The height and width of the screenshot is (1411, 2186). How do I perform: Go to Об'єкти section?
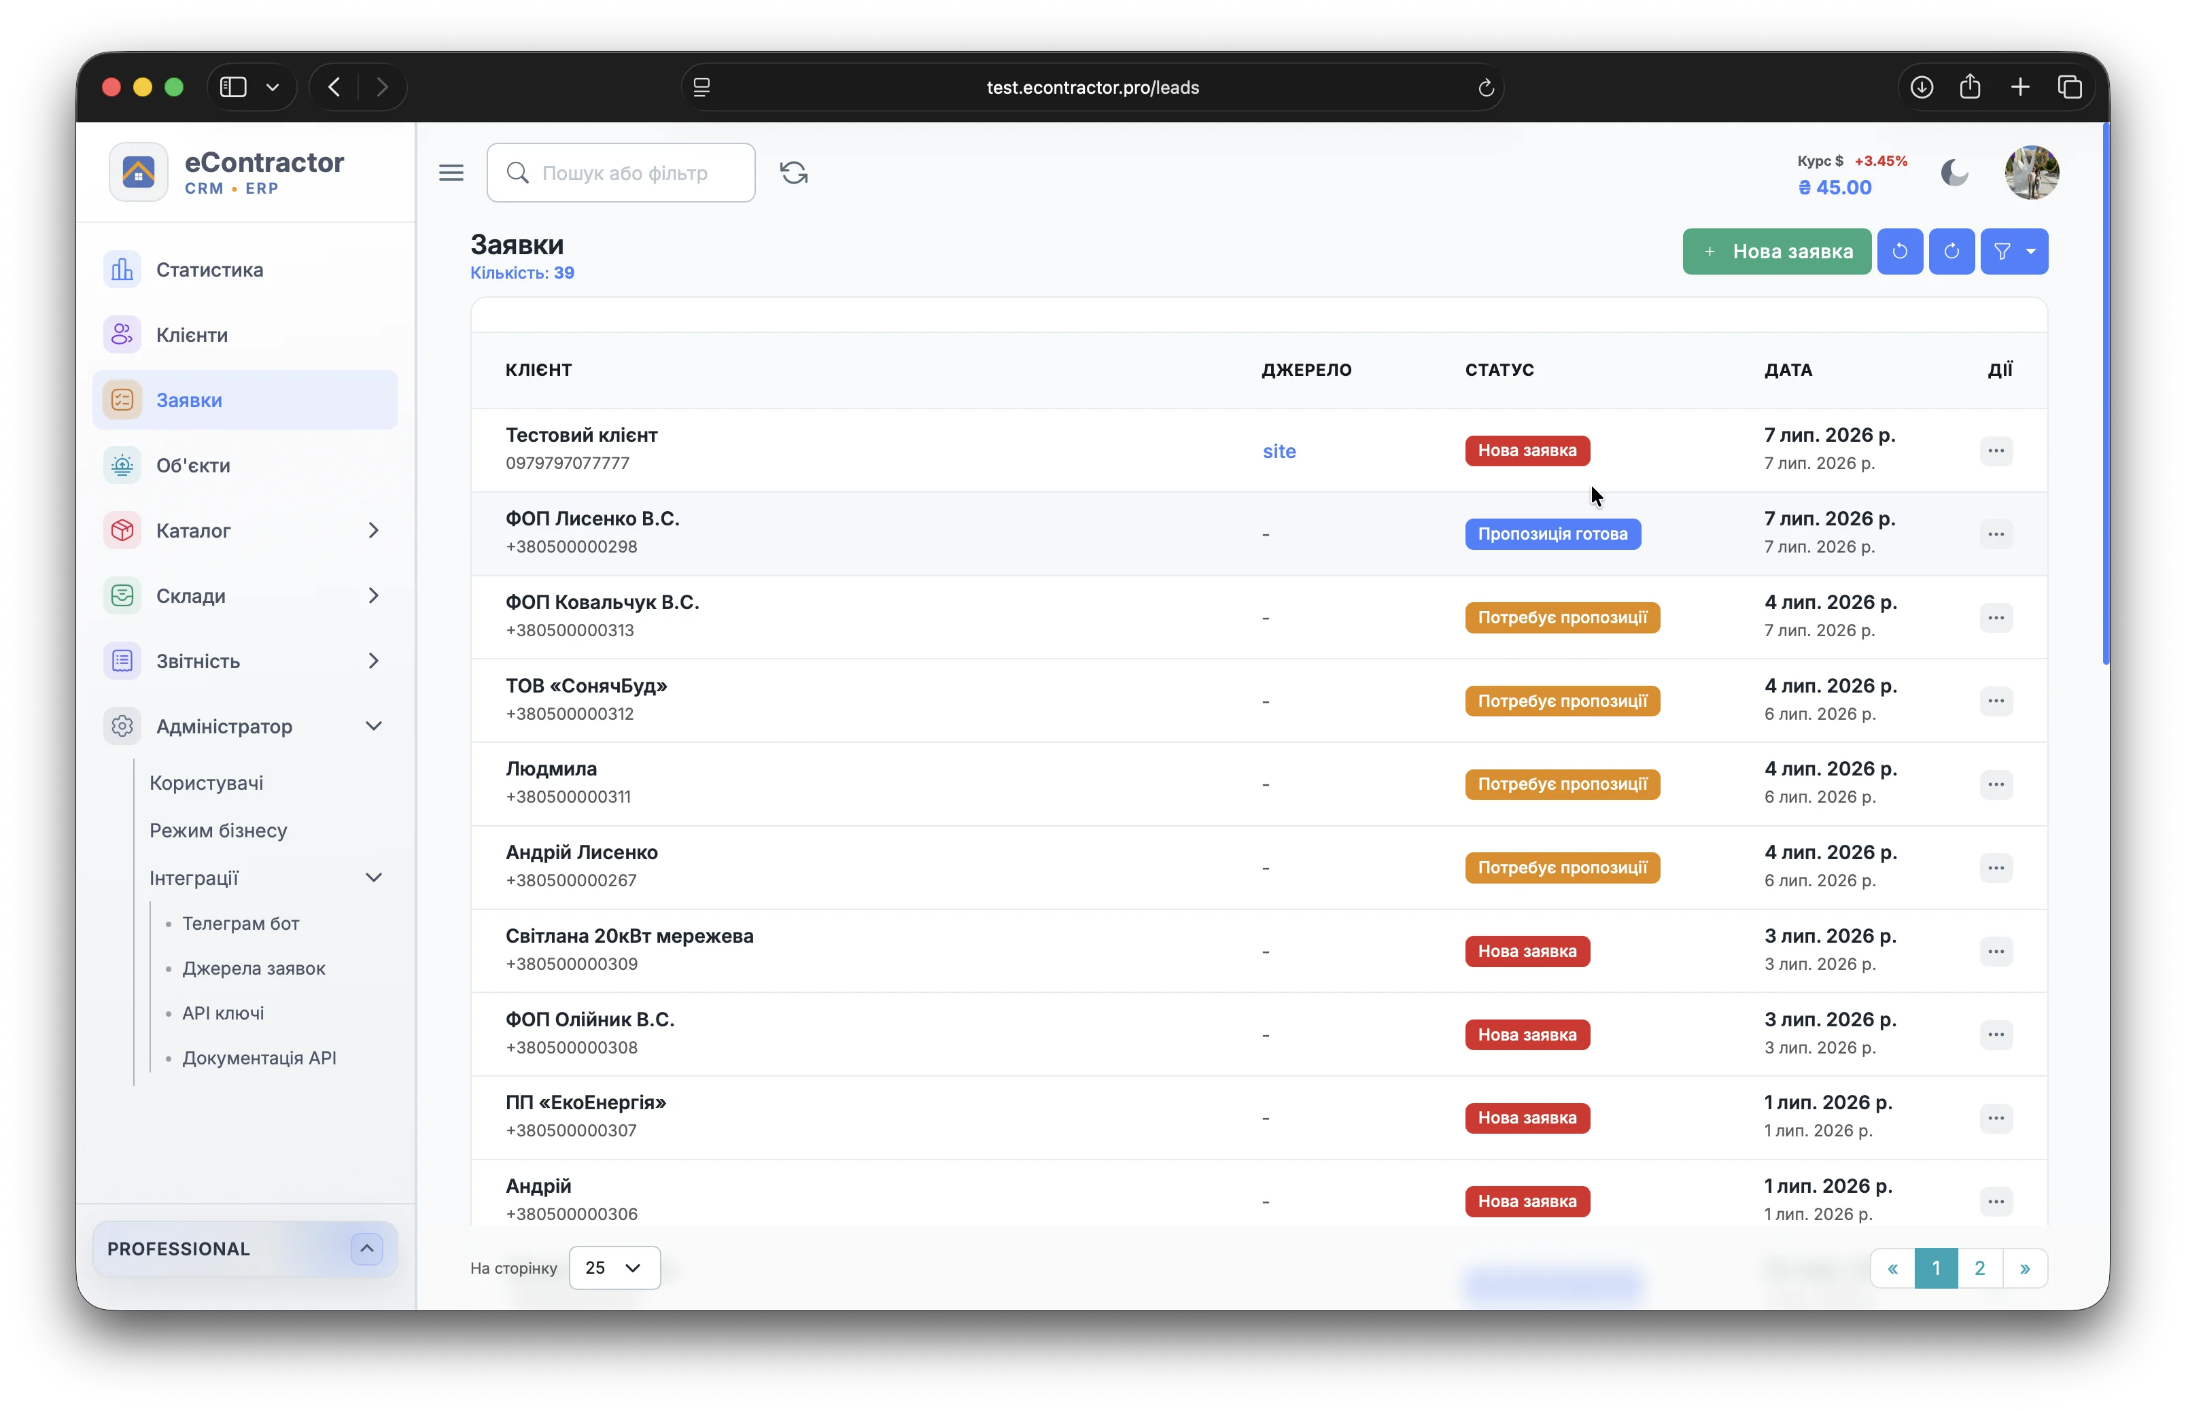click(245, 464)
